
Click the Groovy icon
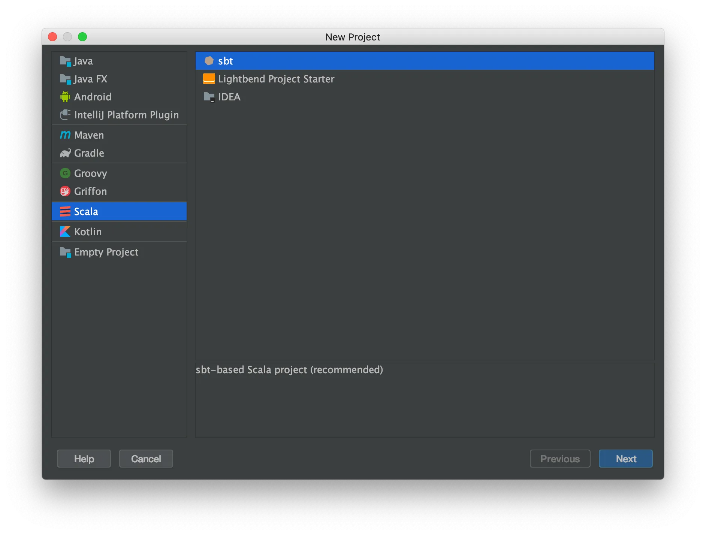point(64,173)
